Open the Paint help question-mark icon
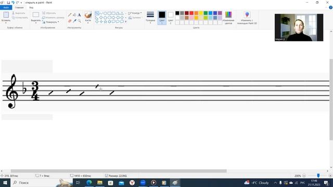Viewport: 333px width, 187px height. pyautogui.click(x=330, y=7)
